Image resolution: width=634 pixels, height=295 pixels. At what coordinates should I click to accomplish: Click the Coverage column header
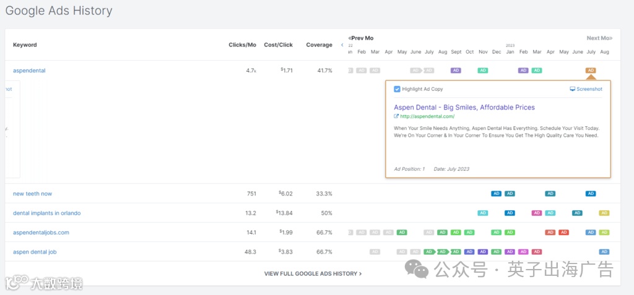pos(319,45)
